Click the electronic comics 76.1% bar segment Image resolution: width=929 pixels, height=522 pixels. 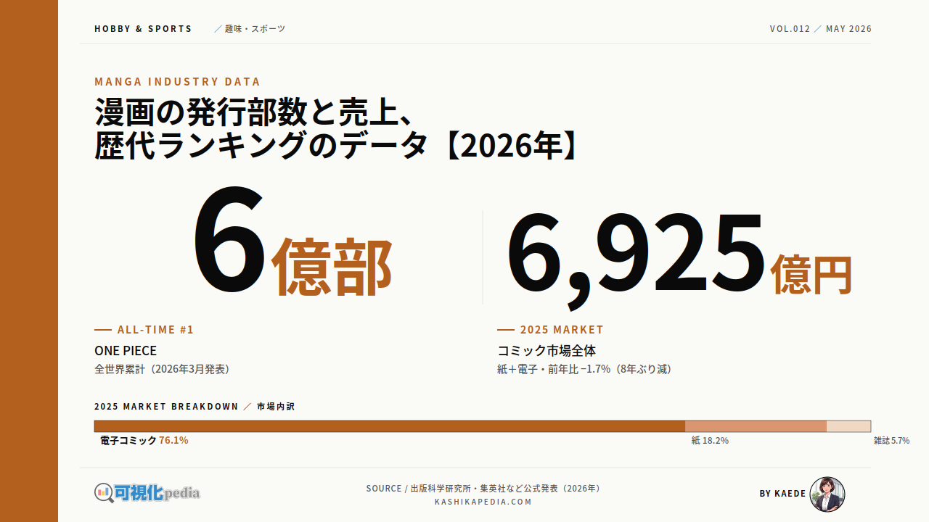tap(390, 426)
